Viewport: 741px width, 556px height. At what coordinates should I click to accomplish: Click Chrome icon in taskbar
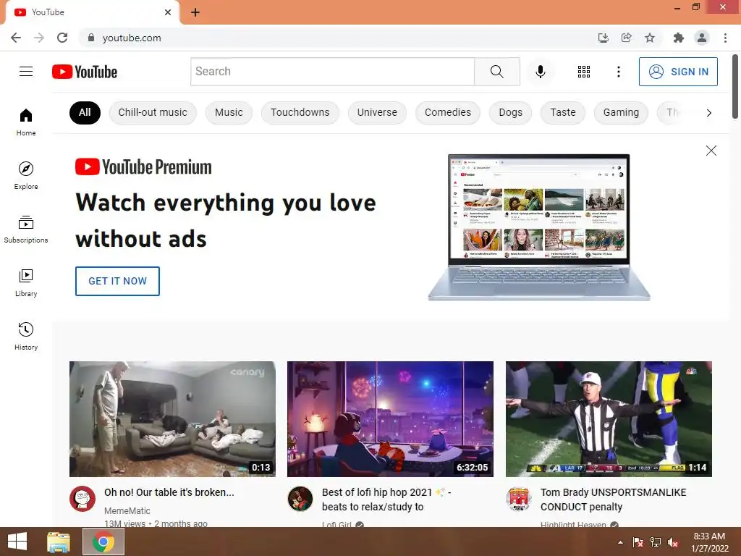pyautogui.click(x=103, y=542)
